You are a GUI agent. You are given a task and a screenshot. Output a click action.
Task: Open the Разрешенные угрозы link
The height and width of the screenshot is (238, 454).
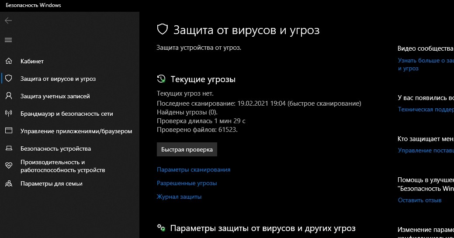(187, 183)
